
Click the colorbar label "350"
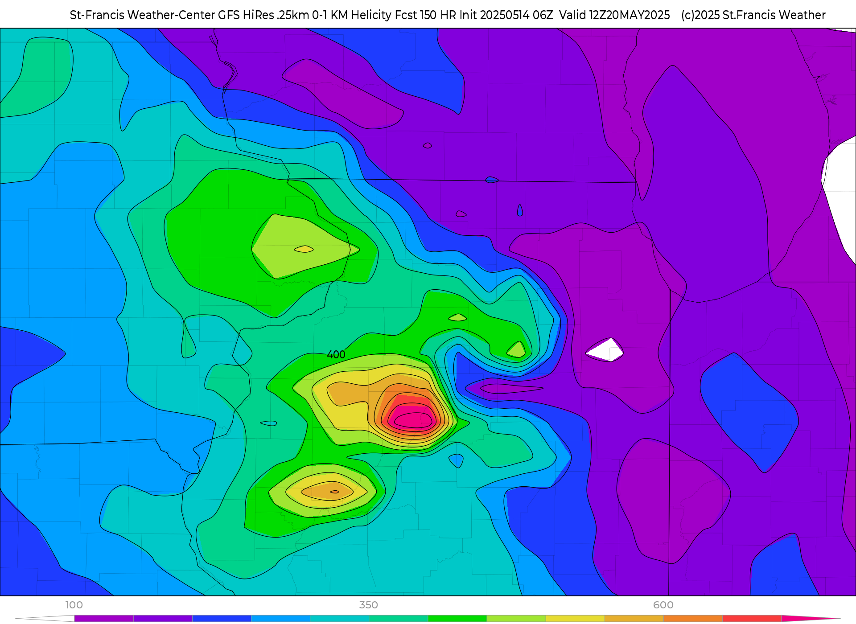coord(369,605)
